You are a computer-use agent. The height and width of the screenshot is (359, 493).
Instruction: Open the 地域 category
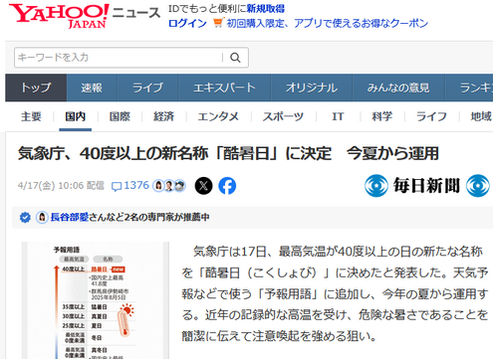pyautogui.click(x=481, y=116)
